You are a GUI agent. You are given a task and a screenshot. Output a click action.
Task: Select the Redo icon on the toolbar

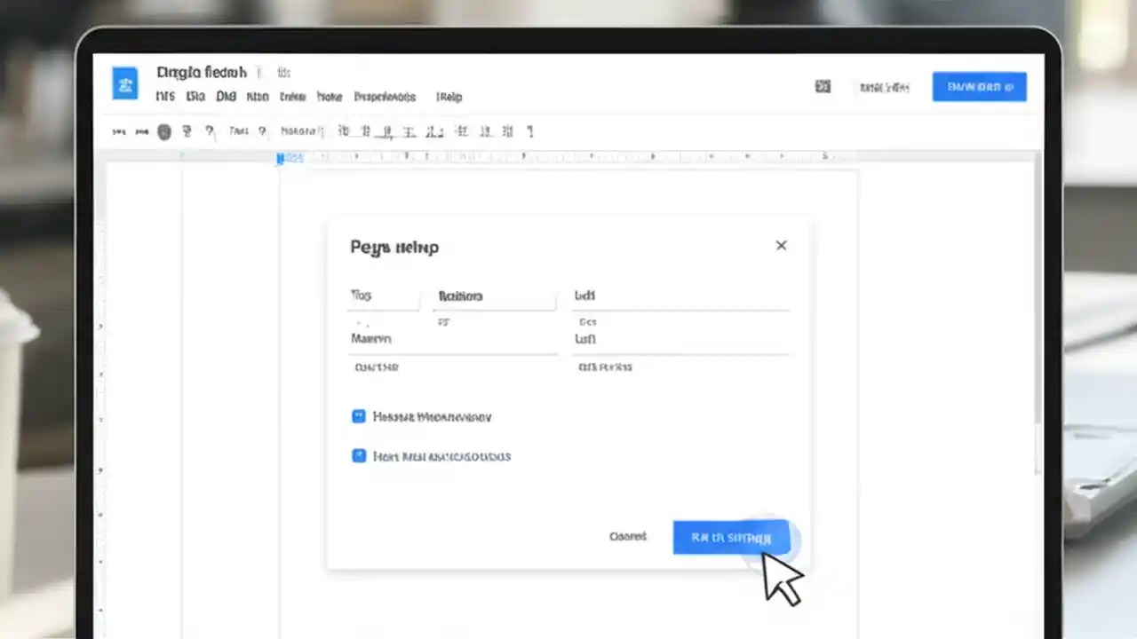142,131
